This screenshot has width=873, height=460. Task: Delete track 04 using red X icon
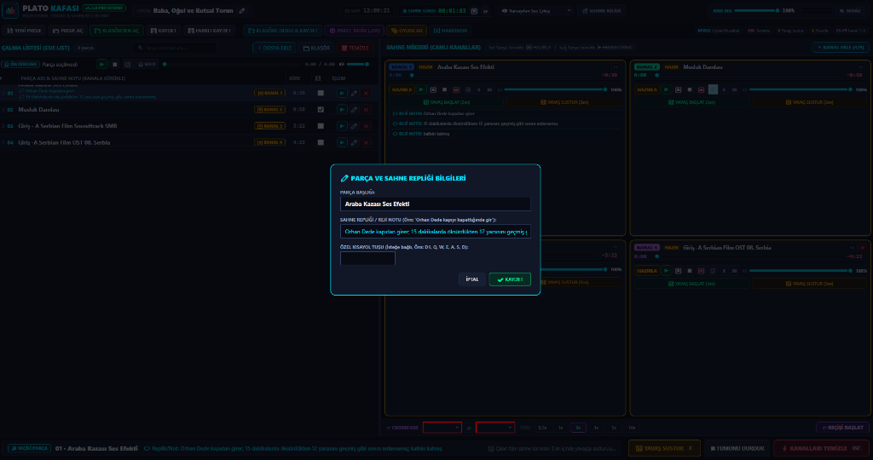(x=366, y=143)
